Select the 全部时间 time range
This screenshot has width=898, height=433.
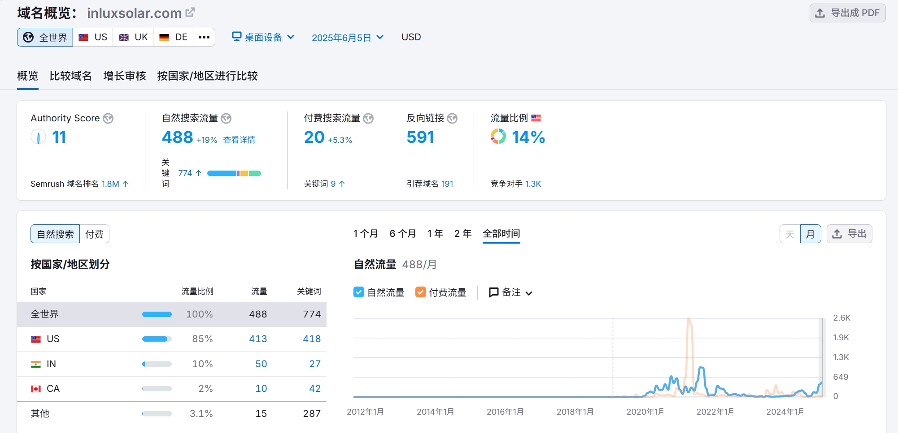[x=501, y=233]
